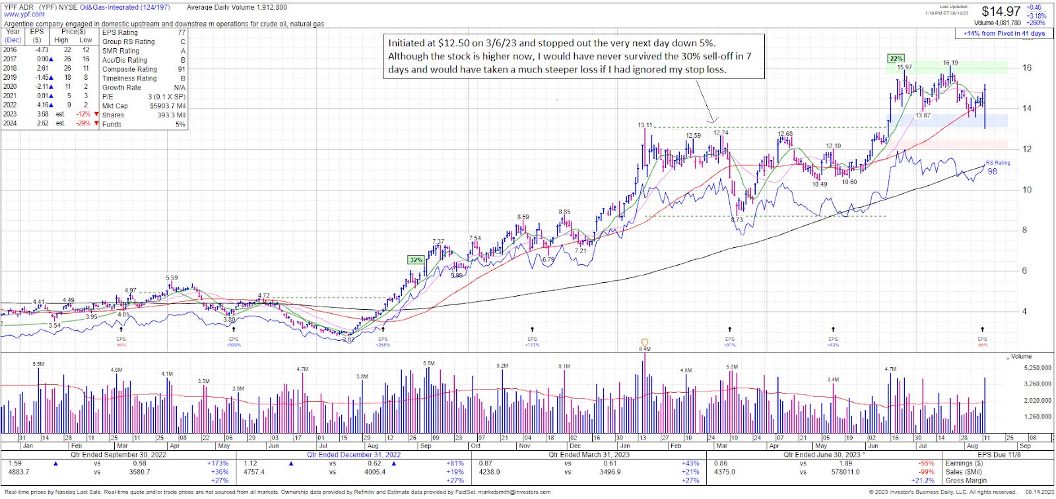Select the P/E row in the ratings panel
The width and height of the screenshot is (1056, 499).
[144, 97]
